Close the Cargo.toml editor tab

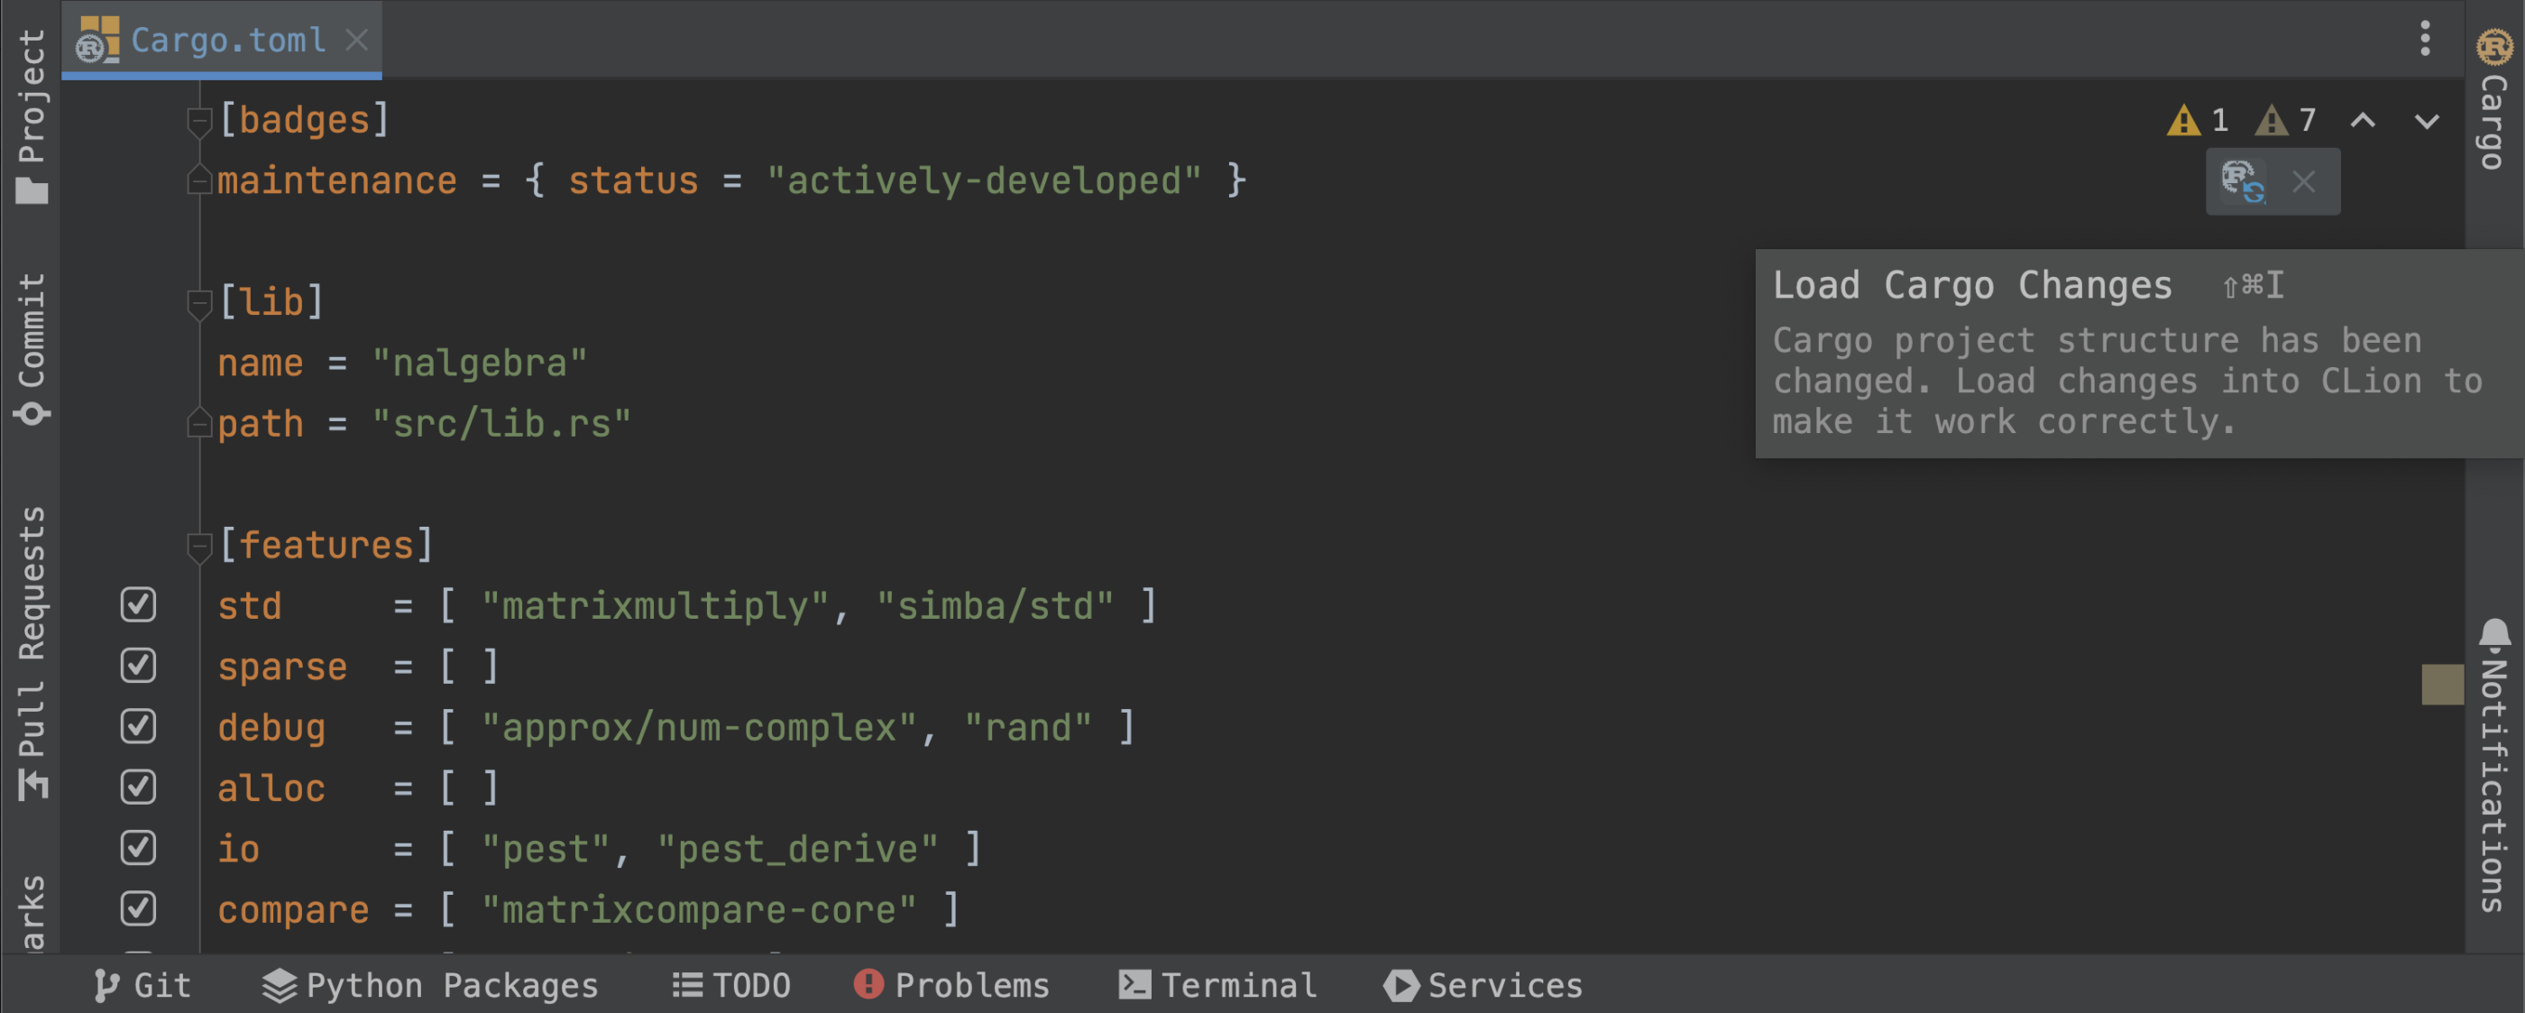click(357, 41)
